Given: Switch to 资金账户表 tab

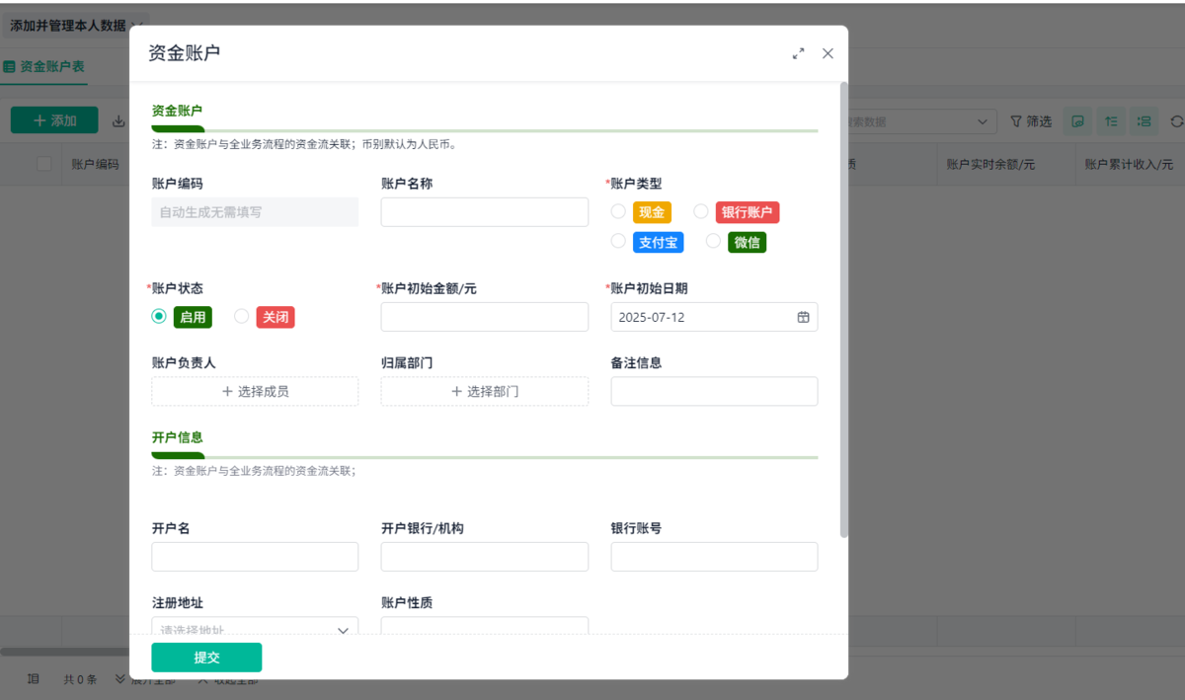Looking at the screenshot, I should (44, 66).
